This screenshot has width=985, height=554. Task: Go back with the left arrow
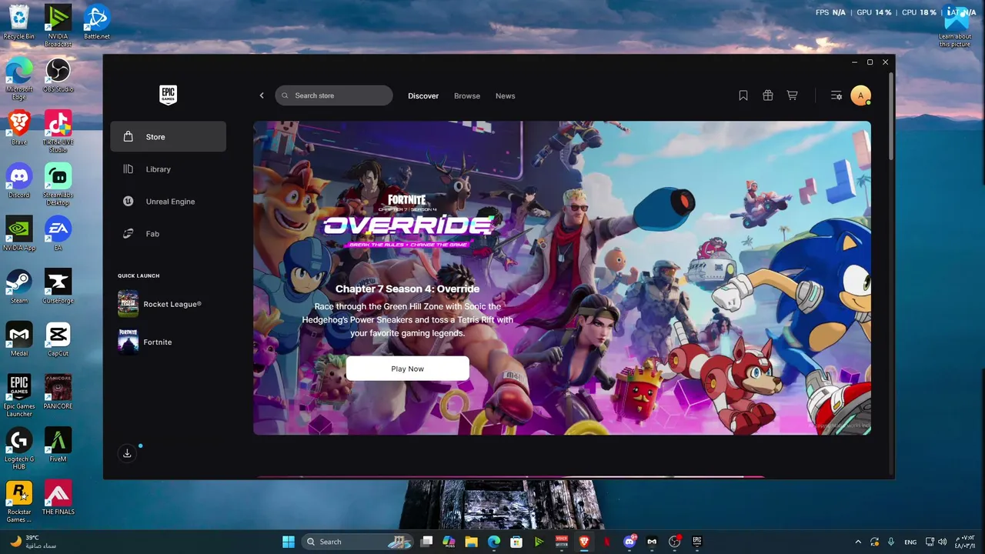click(x=262, y=95)
